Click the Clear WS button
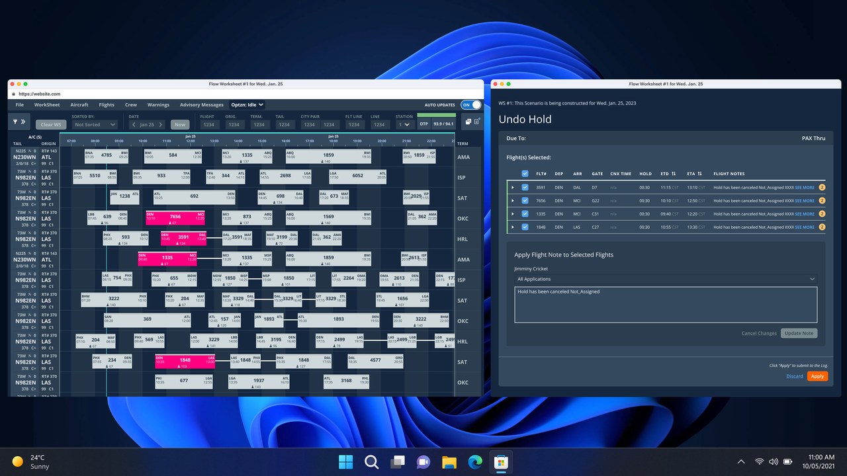The width and height of the screenshot is (847, 476). [x=51, y=124]
